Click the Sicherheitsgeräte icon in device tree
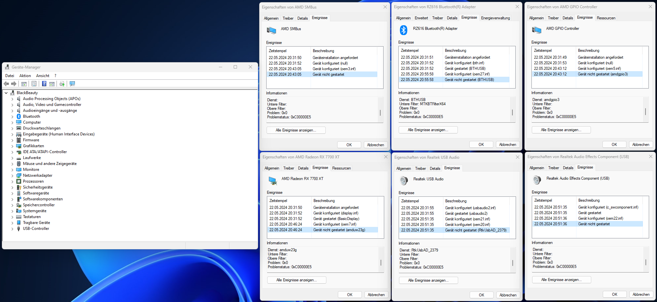This screenshot has width=657, height=302. (x=19, y=187)
